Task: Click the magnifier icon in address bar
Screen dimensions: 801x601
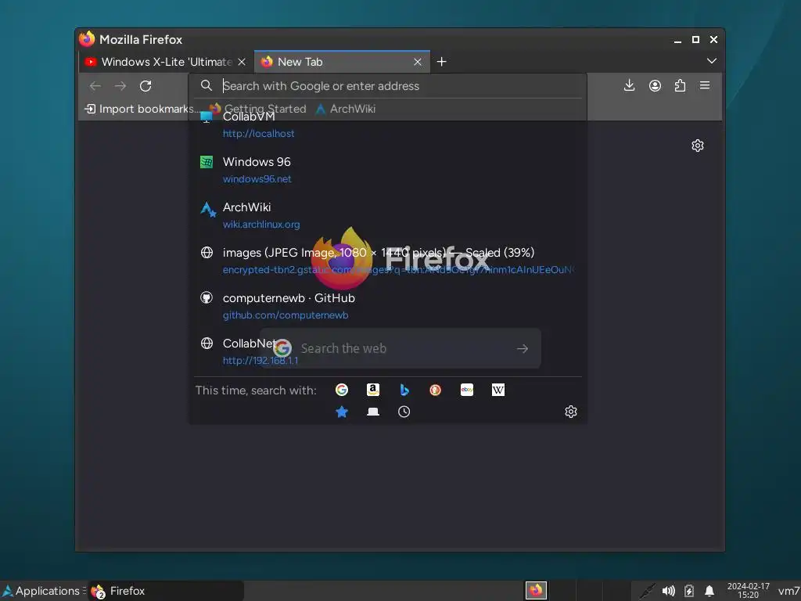Action: click(207, 85)
